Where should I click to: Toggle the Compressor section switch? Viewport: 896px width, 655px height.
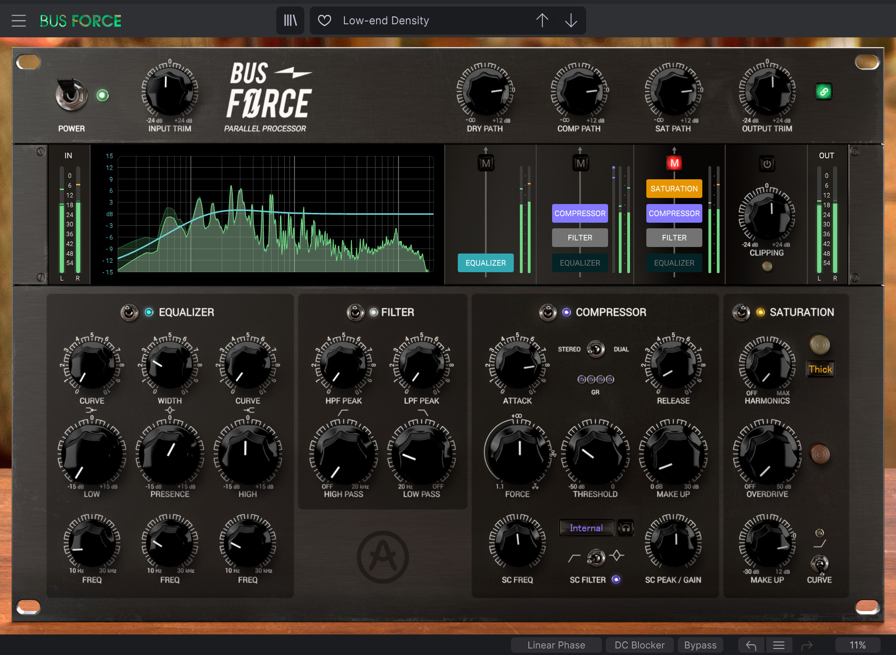548,312
